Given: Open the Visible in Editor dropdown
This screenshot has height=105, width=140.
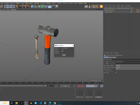Looking at the screenshot, I should click(x=128, y=65).
